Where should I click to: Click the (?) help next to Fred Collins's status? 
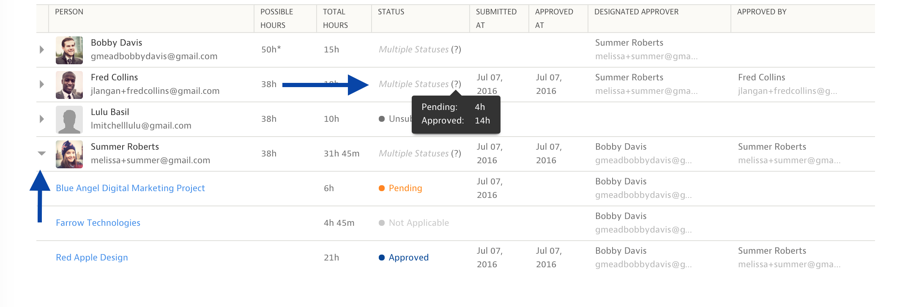[456, 84]
